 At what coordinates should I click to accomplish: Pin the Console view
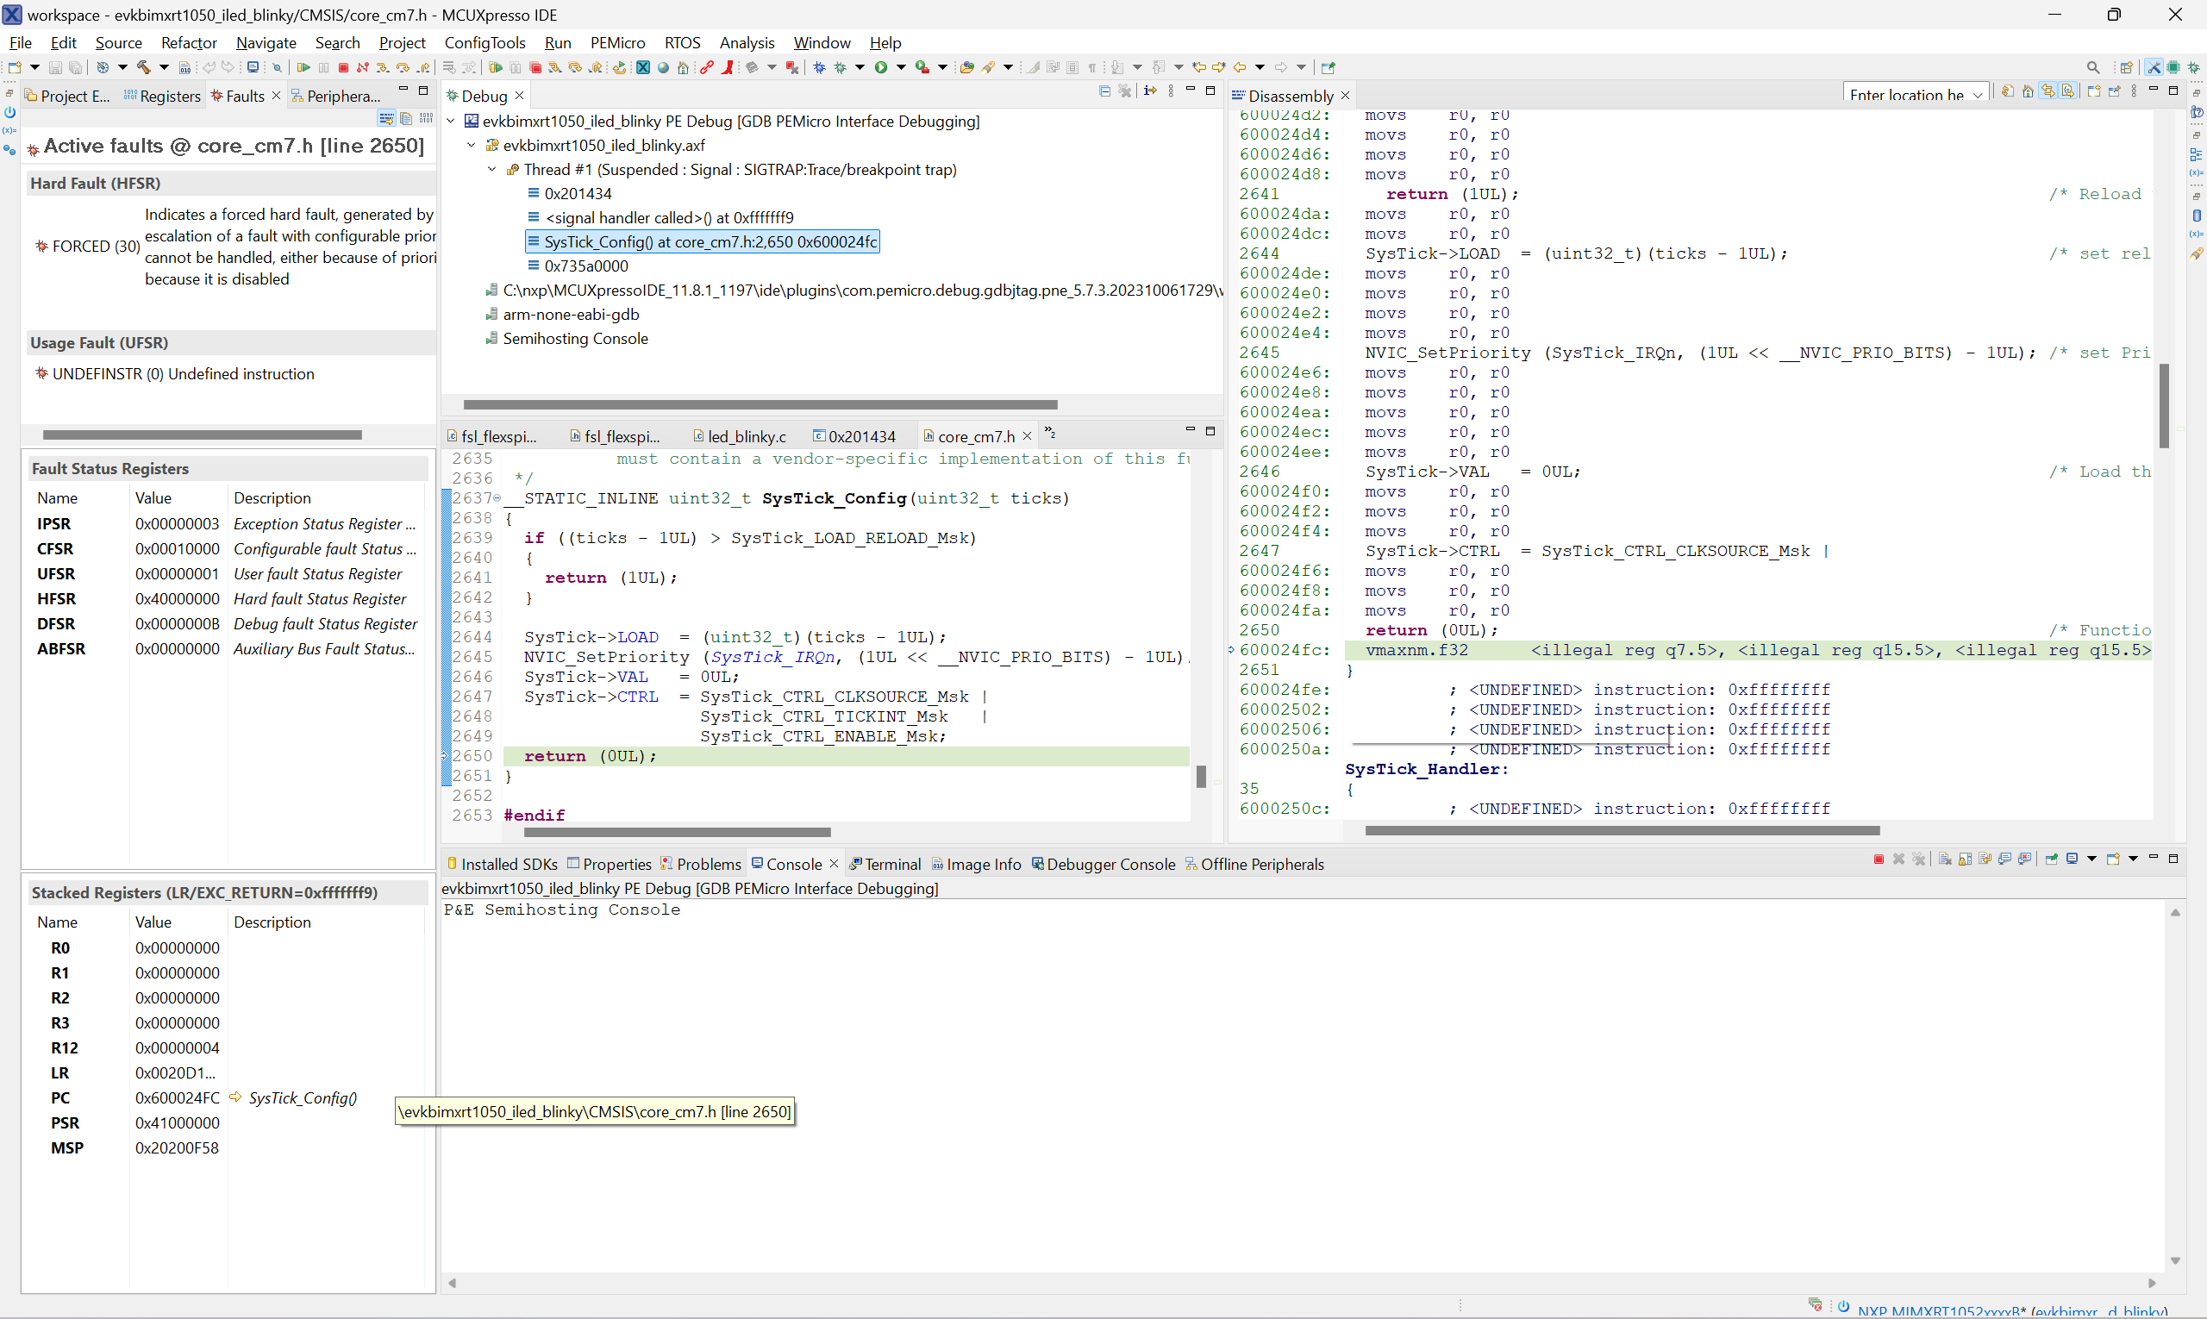[x=2051, y=860]
